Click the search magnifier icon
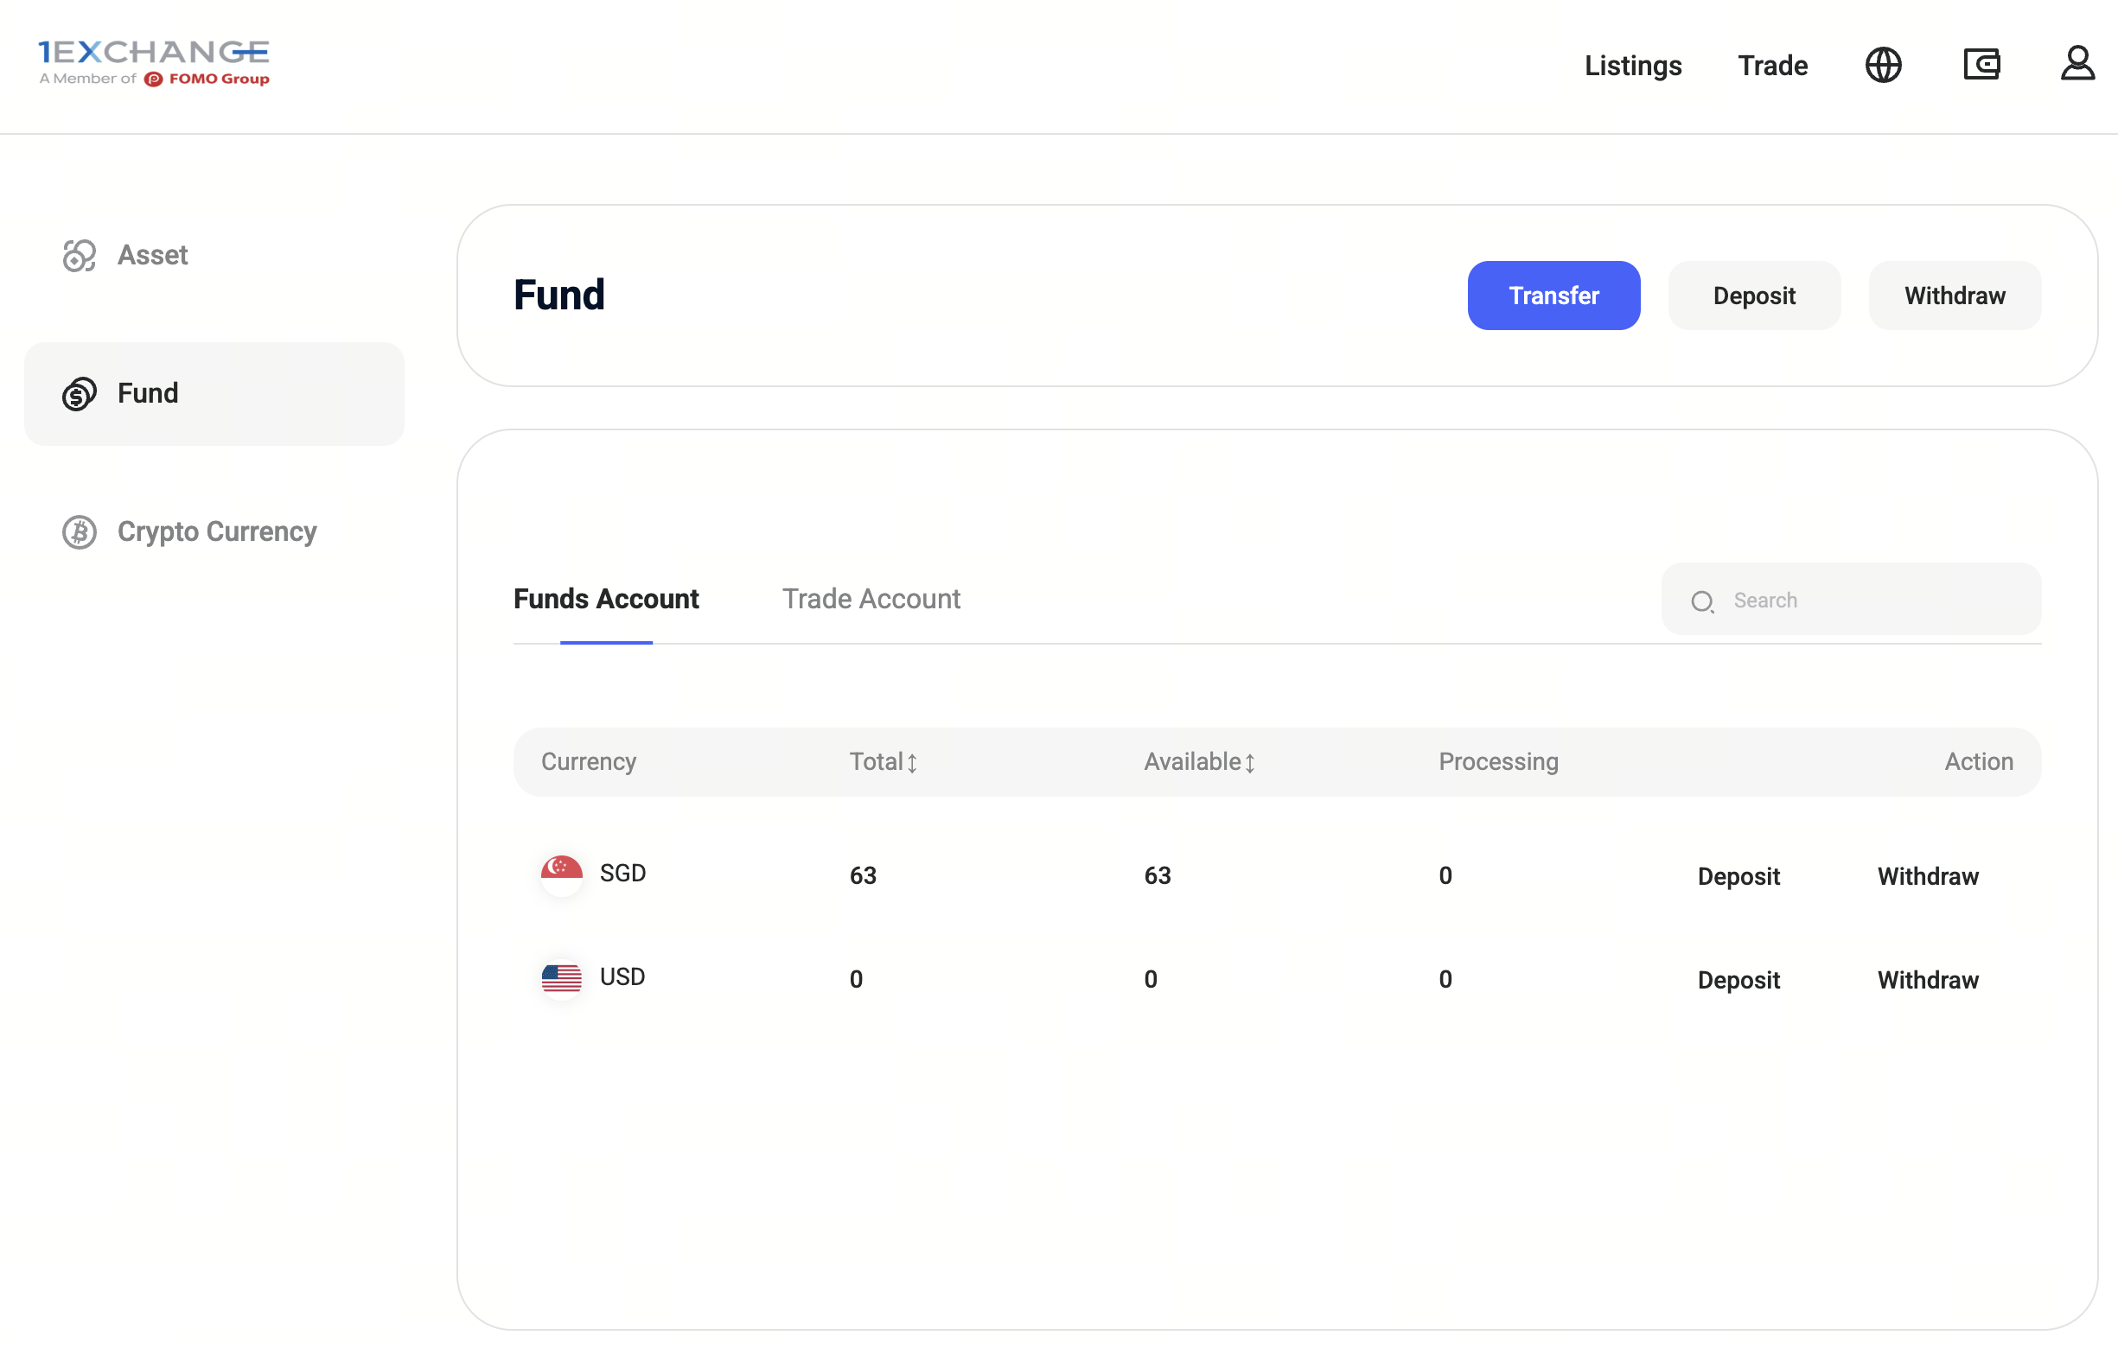The image size is (2118, 1348). (1702, 601)
